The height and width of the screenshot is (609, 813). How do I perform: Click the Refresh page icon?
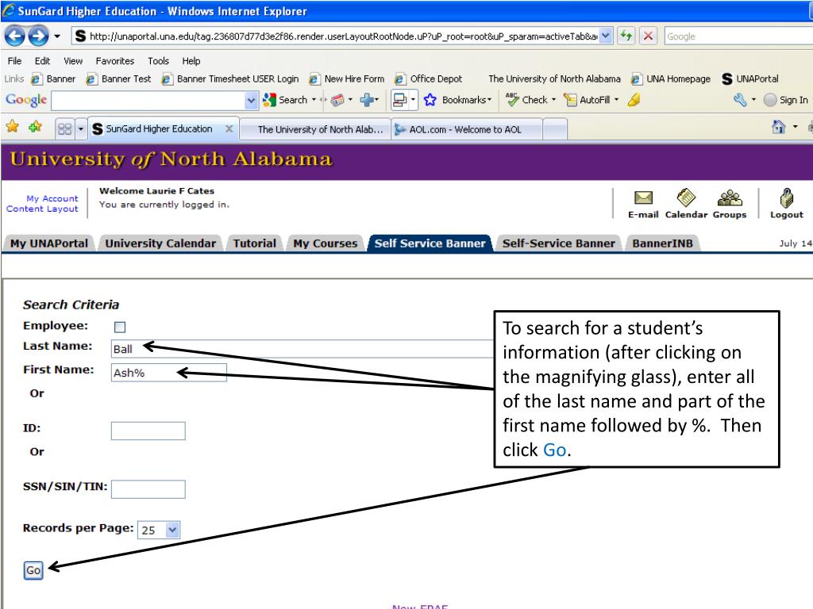point(626,36)
